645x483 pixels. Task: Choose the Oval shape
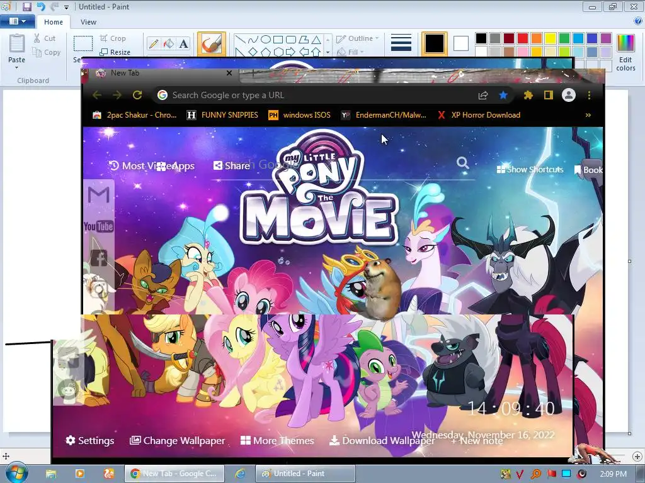point(266,40)
